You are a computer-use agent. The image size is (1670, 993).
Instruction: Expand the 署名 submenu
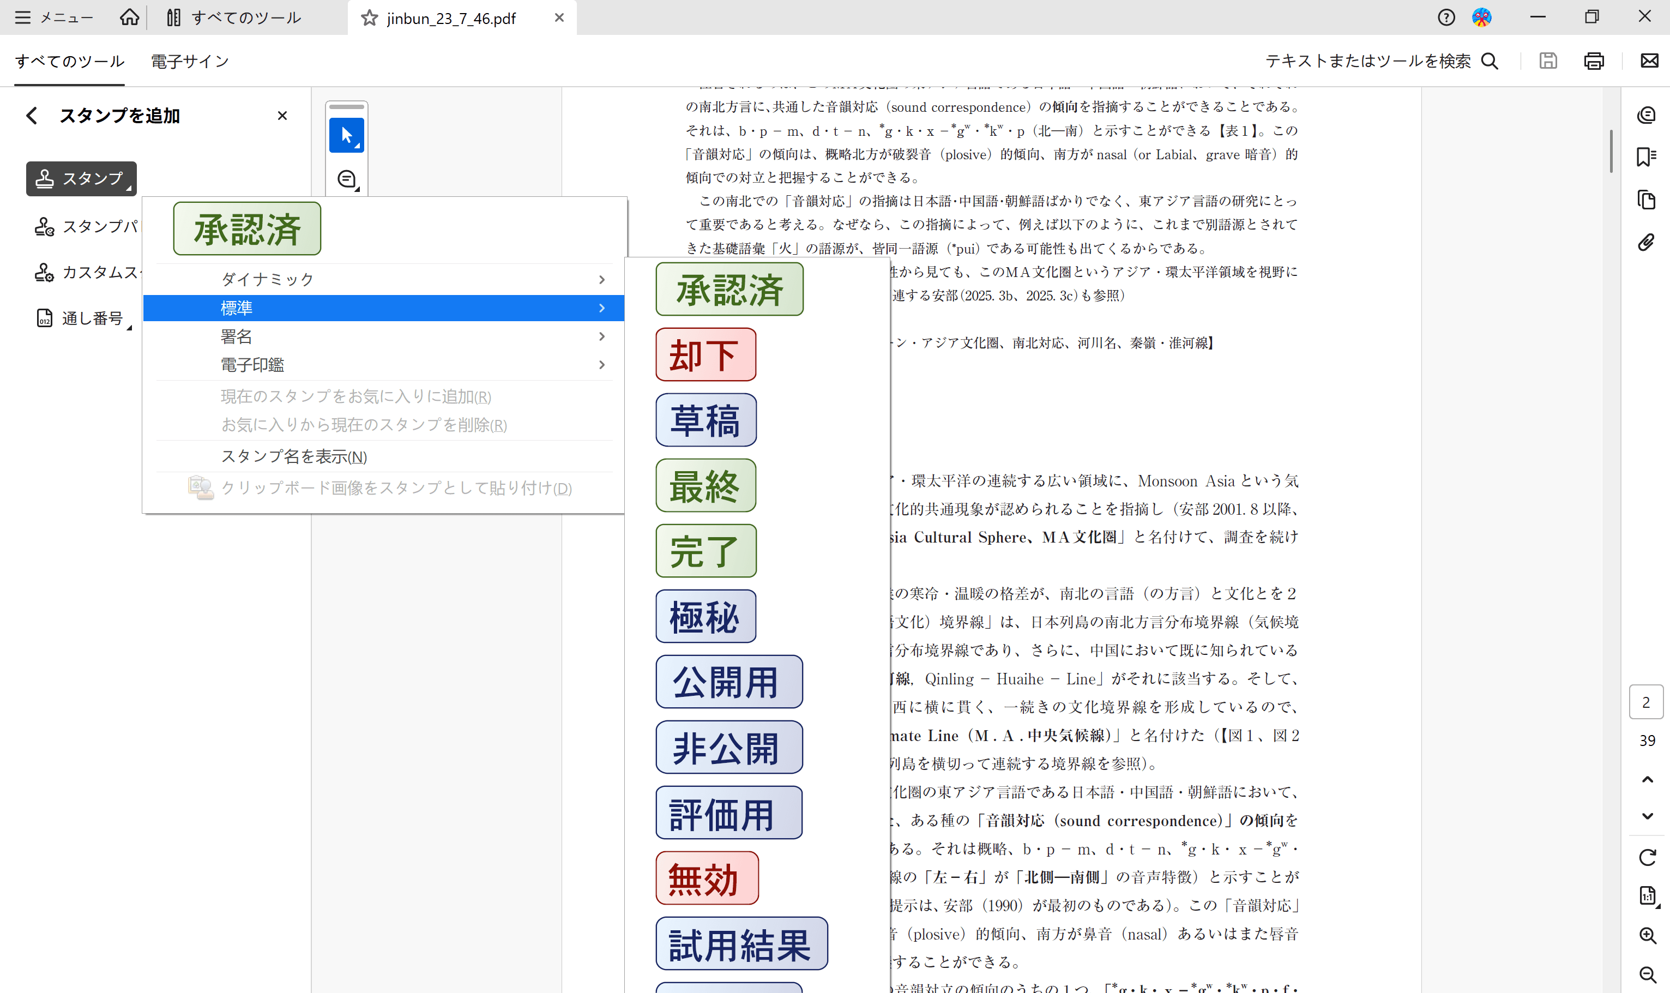click(x=236, y=336)
